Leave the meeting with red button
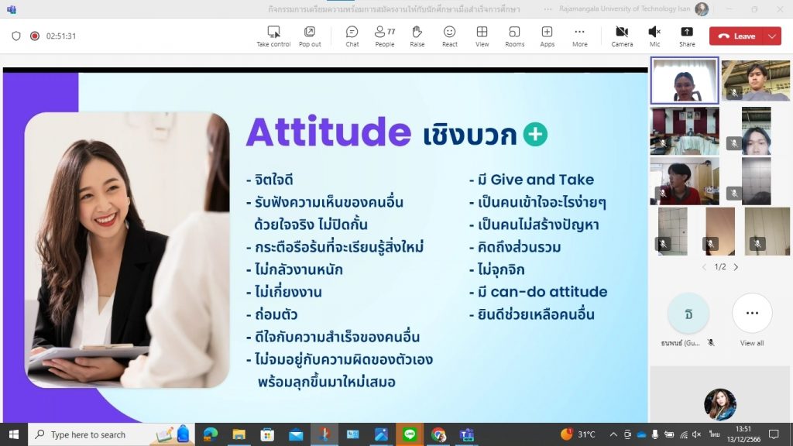Screen dimensions: 793x446 [x=736, y=36]
